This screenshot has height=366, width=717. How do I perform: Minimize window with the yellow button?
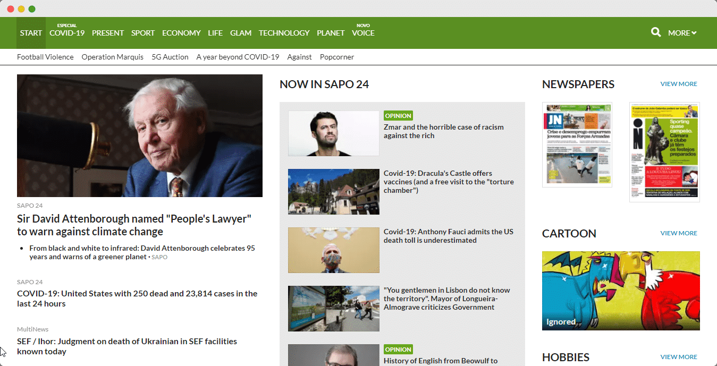(21, 9)
